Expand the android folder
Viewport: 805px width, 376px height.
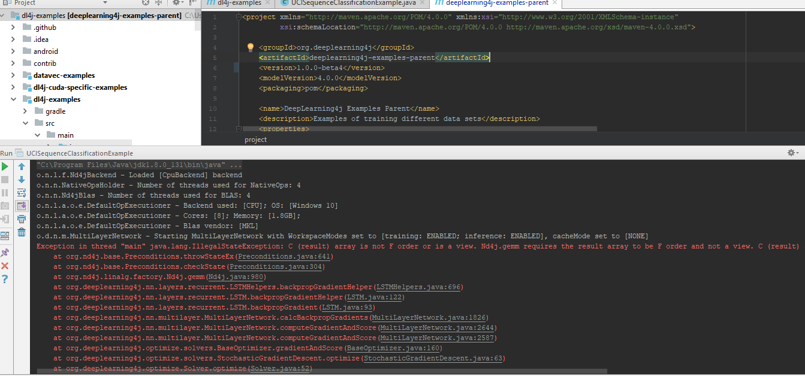12,51
